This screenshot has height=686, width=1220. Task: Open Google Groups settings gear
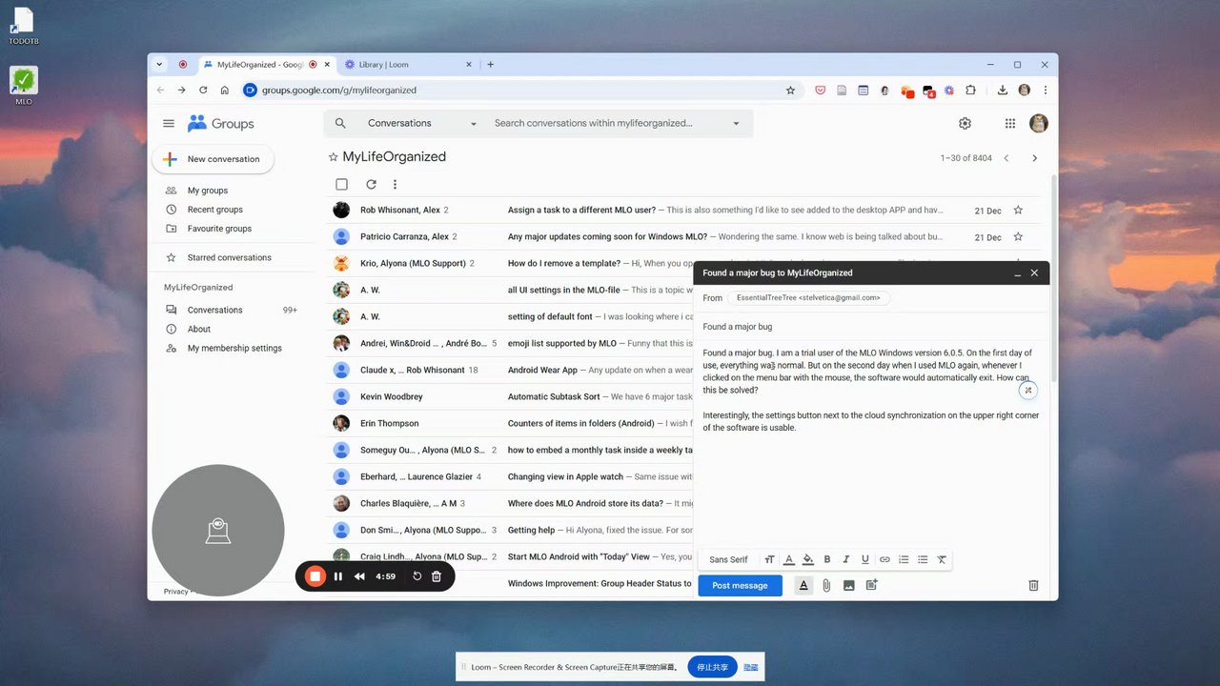965,123
